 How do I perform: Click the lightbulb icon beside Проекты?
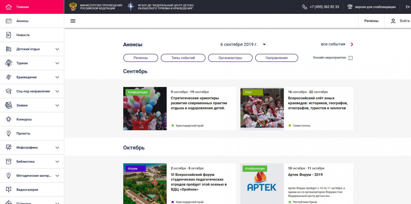click(8, 134)
